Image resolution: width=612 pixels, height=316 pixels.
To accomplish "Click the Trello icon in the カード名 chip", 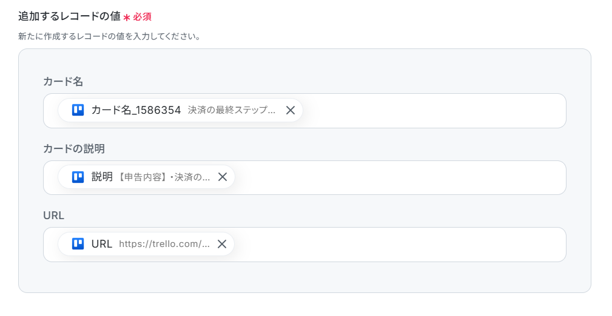I will [78, 110].
